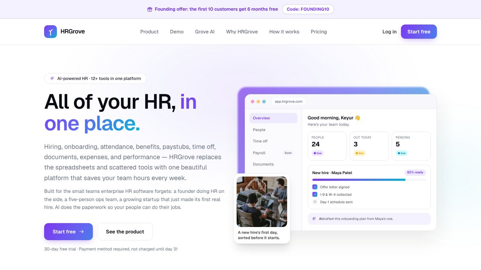Screen dimensions: 481x270
Task: Click the "Day-1 schedule sent" text
Action: click(x=336, y=202)
